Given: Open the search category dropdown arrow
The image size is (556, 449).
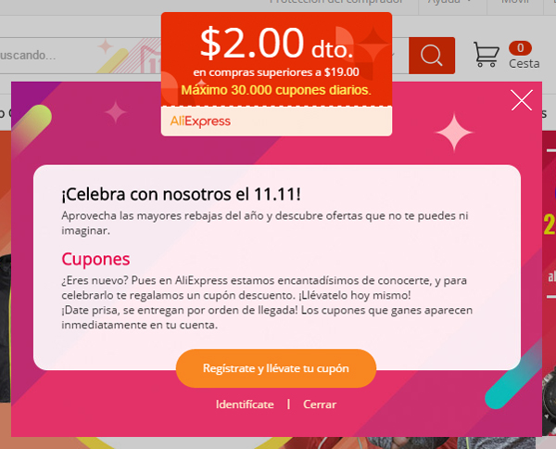Looking at the screenshot, I should tap(392, 55).
